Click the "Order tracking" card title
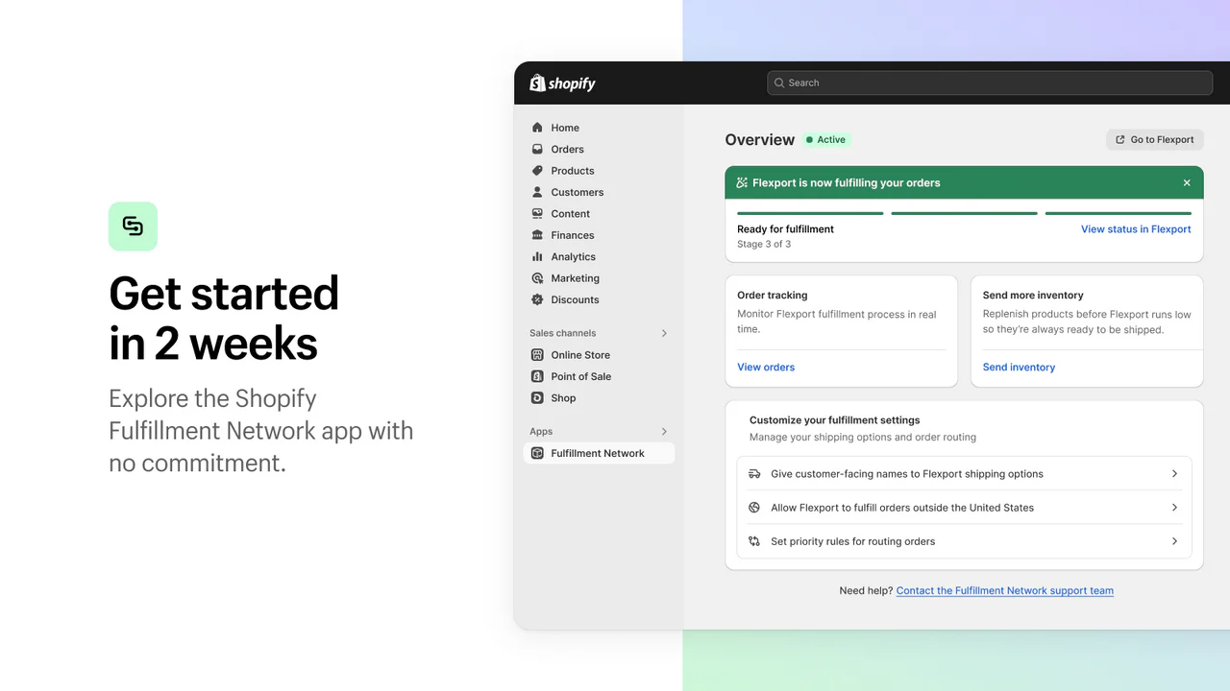This screenshot has height=691, width=1230. point(773,296)
